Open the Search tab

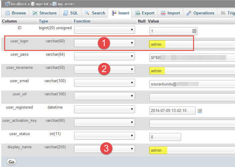point(95,13)
